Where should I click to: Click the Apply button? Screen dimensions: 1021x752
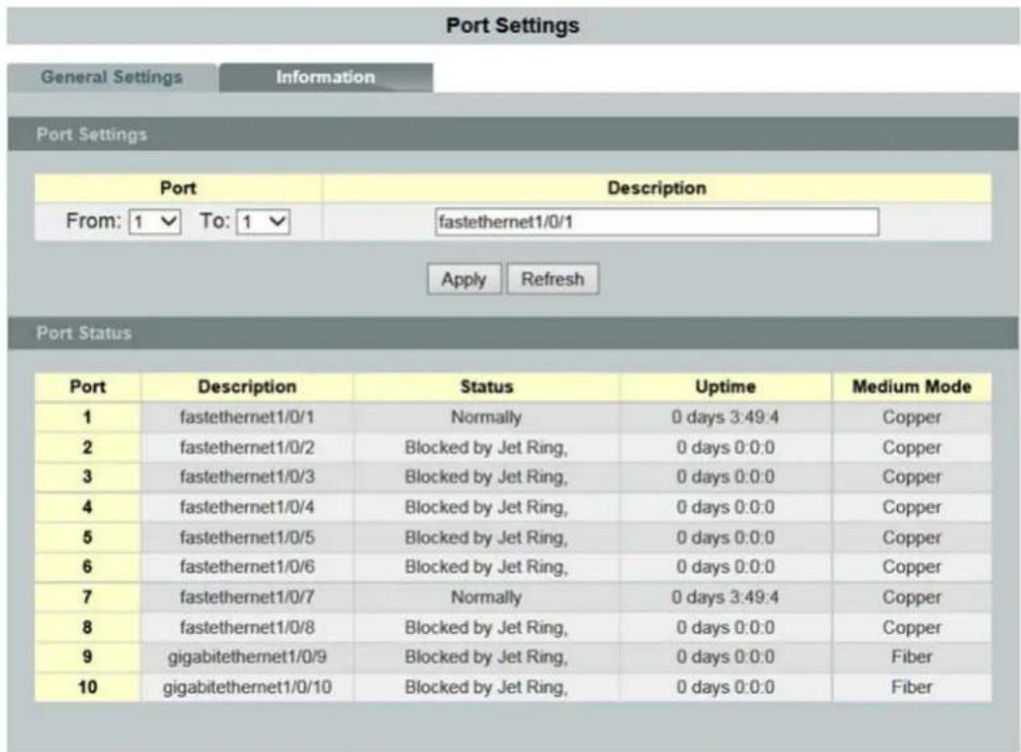tap(464, 279)
